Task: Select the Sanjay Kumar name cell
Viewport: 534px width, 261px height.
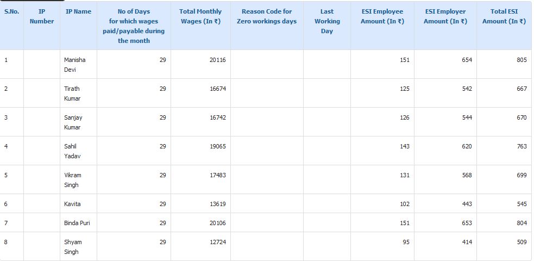Action: pos(78,122)
